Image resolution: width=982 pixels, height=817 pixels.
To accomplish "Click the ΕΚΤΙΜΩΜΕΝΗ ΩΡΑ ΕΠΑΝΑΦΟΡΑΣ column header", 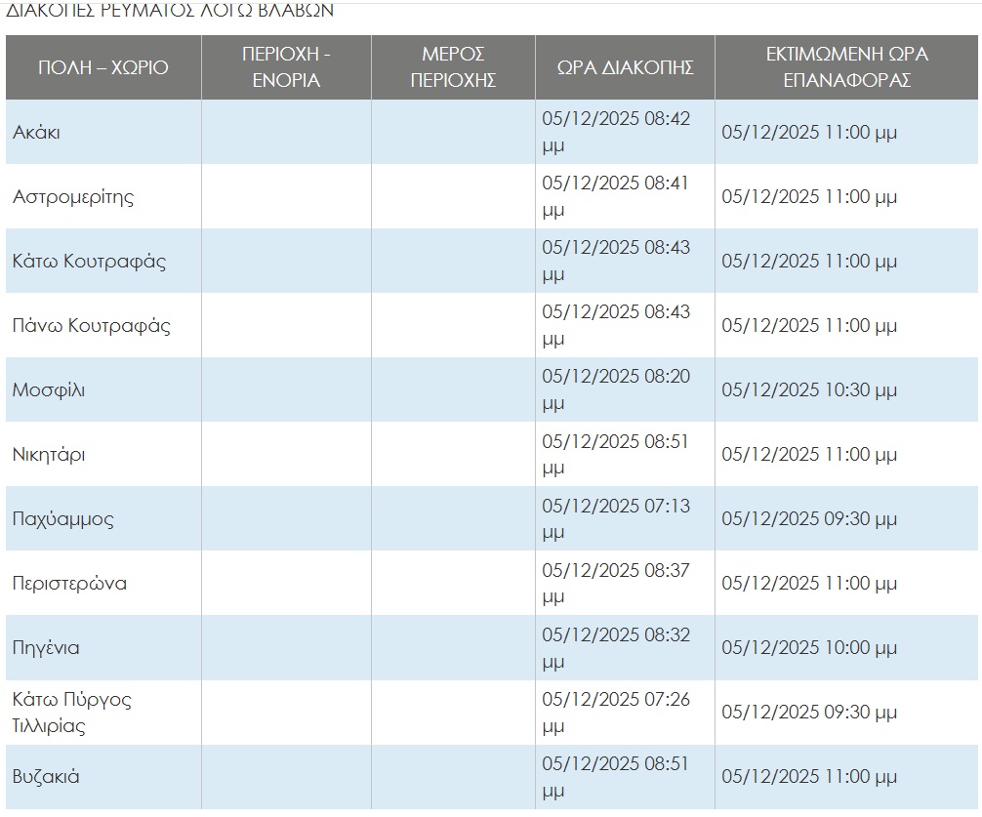I will [846, 67].
